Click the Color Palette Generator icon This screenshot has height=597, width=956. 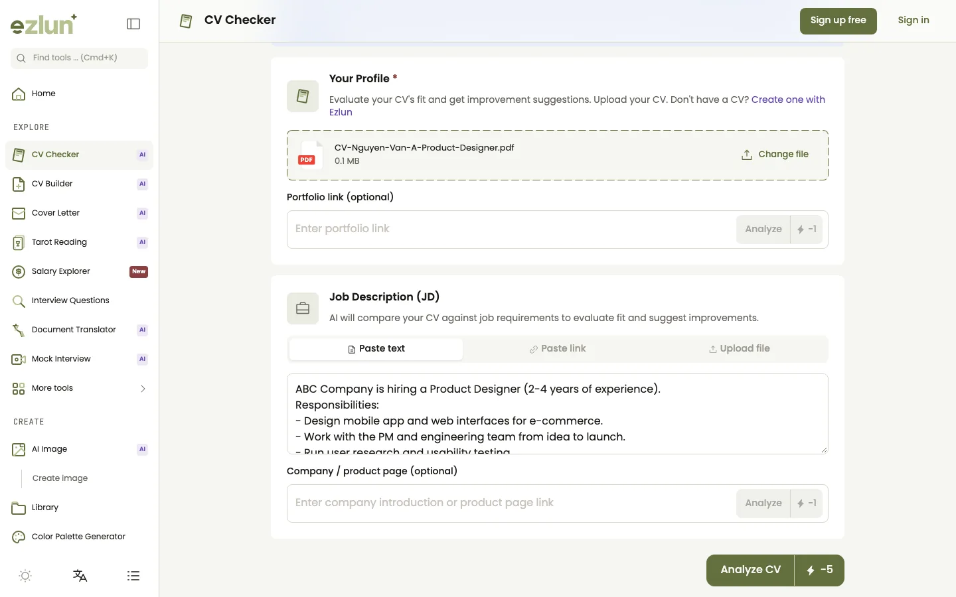tap(19, 537)
